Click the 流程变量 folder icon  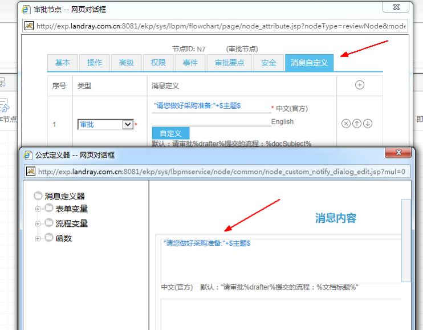pos(49,223)
